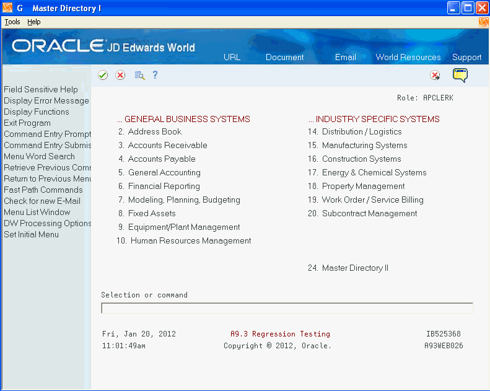Select 5. General Accounting
The image size is (490, 391).
coord(159,172)
